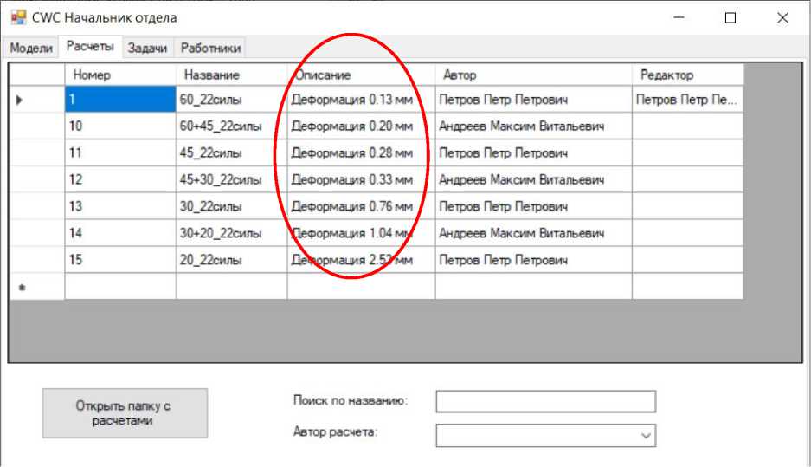Click the Деформация 0.76 мм cell

(361, 206)
